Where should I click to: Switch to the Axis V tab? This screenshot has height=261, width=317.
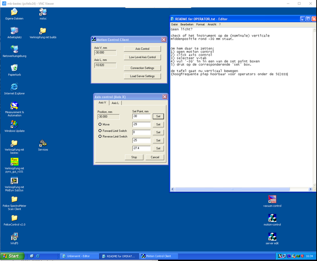102,103
